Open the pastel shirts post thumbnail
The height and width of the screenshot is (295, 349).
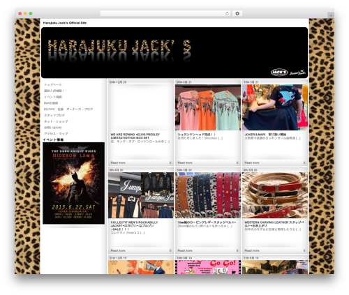tap(208, 107)
